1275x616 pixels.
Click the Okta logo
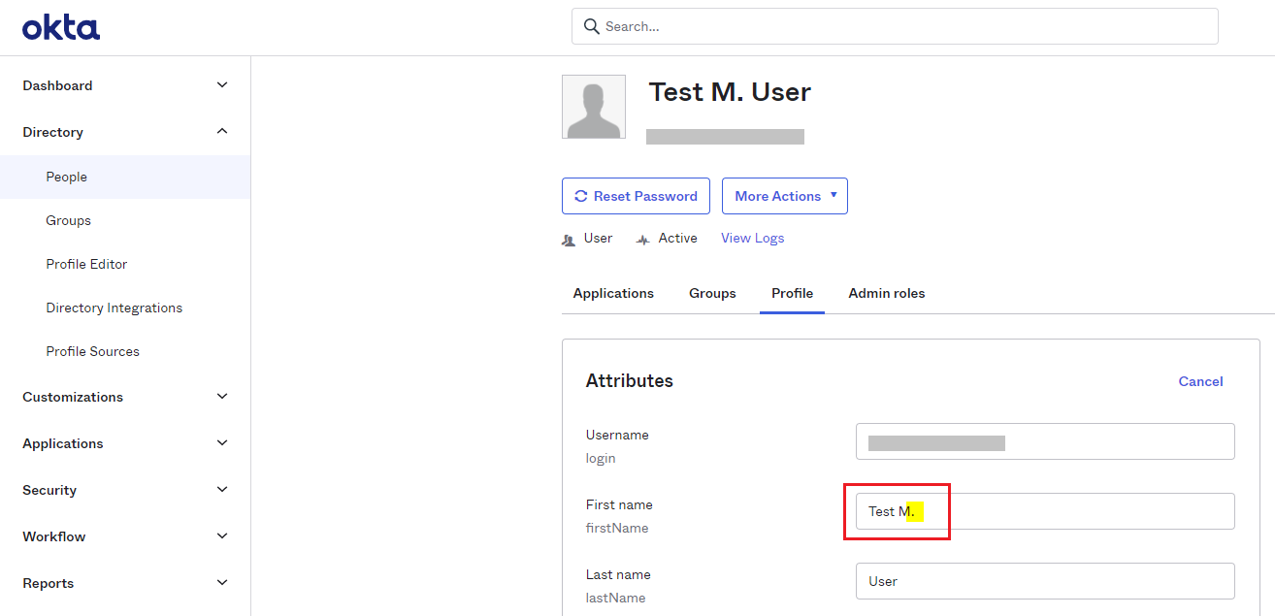[x=61, y=27]
